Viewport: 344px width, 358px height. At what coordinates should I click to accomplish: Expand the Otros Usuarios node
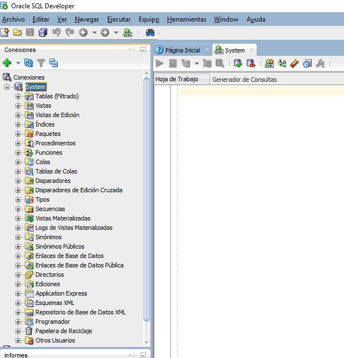(x=18, y=340)
